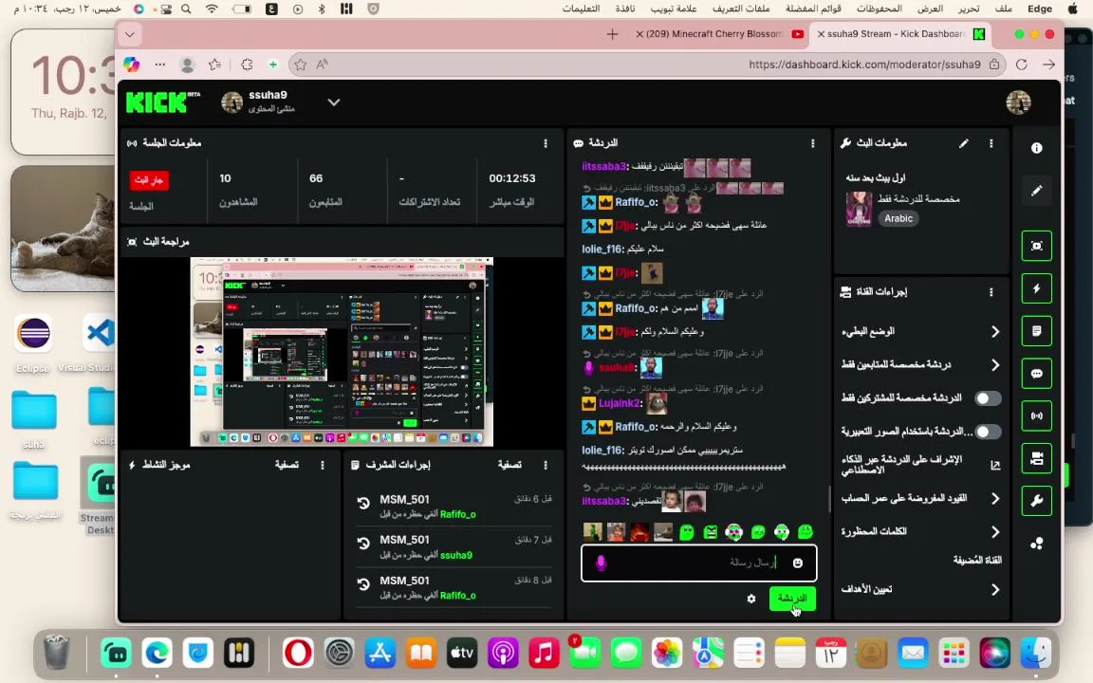Open تحرير menu in menu bar
The width and height of the screenshot is (1093, 683).
point(968,9)
